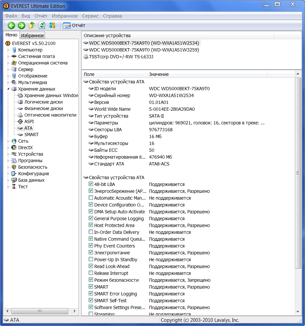Expand the Безопасность tree node arrow
This screenshot has width=305, height=326.
point(8,167)
